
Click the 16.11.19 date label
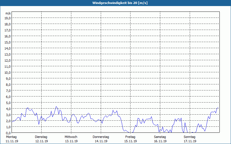point(160,141)
